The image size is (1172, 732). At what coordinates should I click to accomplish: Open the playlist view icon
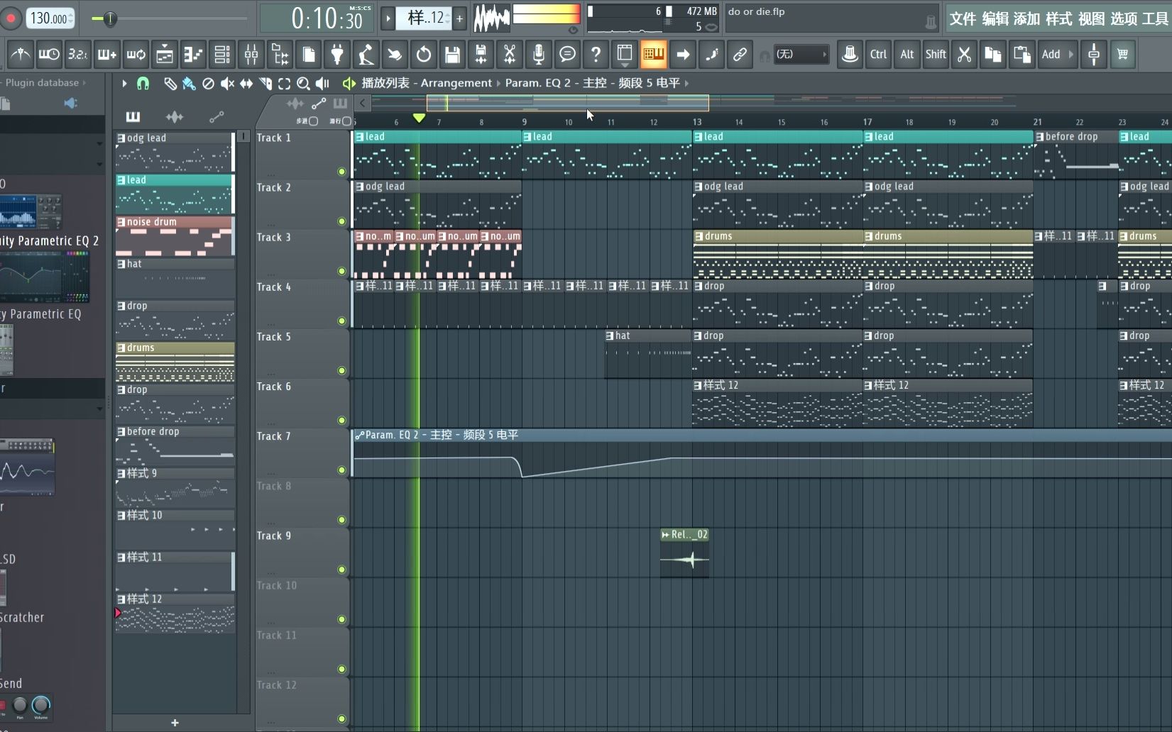165,54
